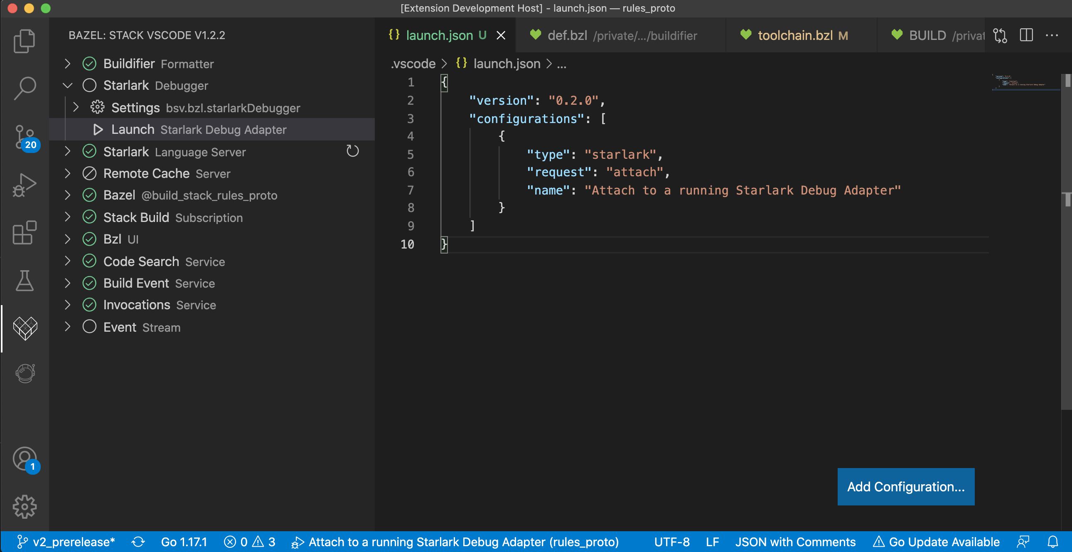The width and height of the screenshot is (1072, 552).
Task: Switch to the toolchain.bzl tab
Action: click(x=794, y=35)
